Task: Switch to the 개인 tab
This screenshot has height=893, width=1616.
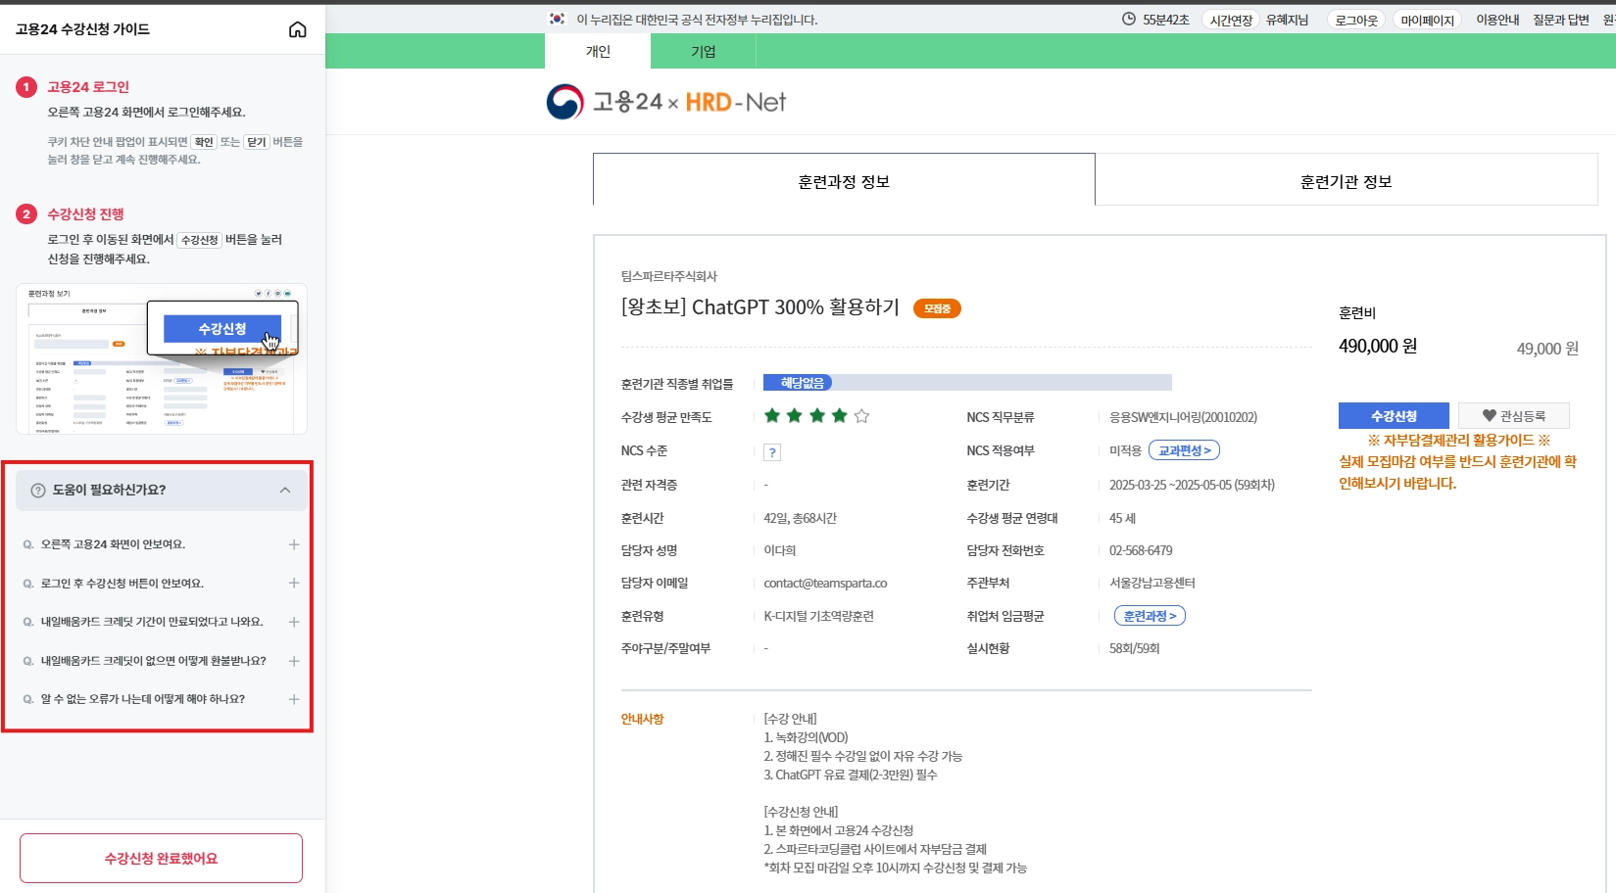Action: (598, 51)
